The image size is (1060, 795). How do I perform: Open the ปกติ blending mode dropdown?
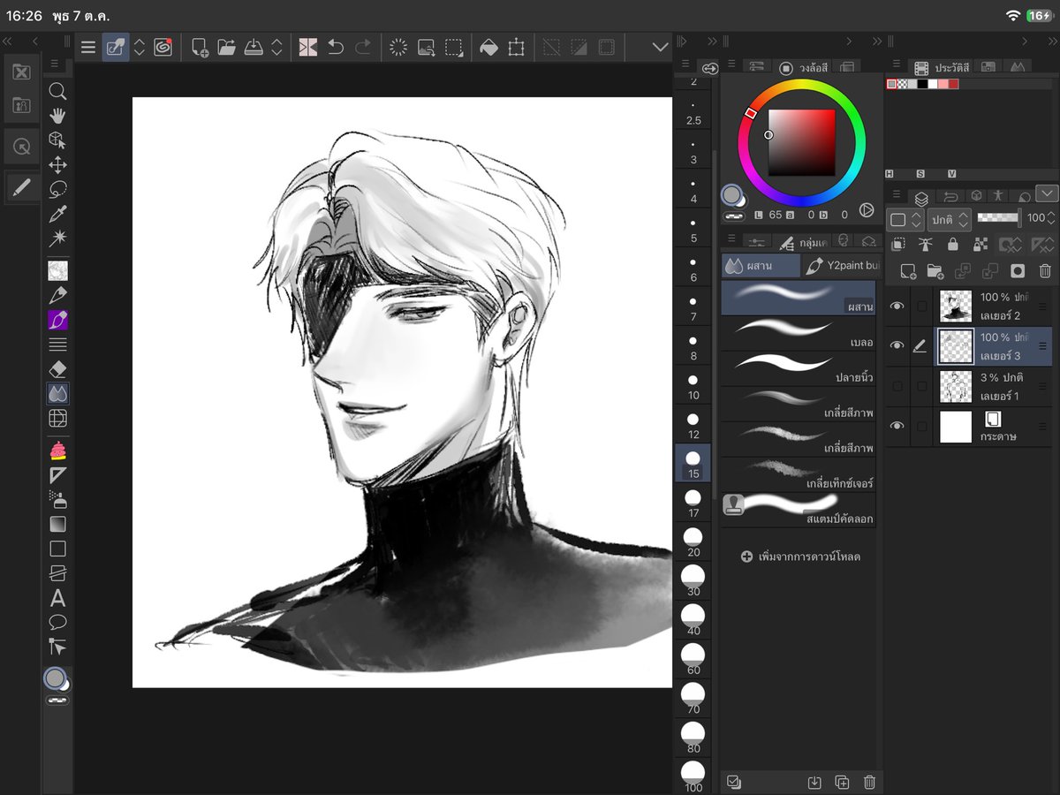[950, 219]
